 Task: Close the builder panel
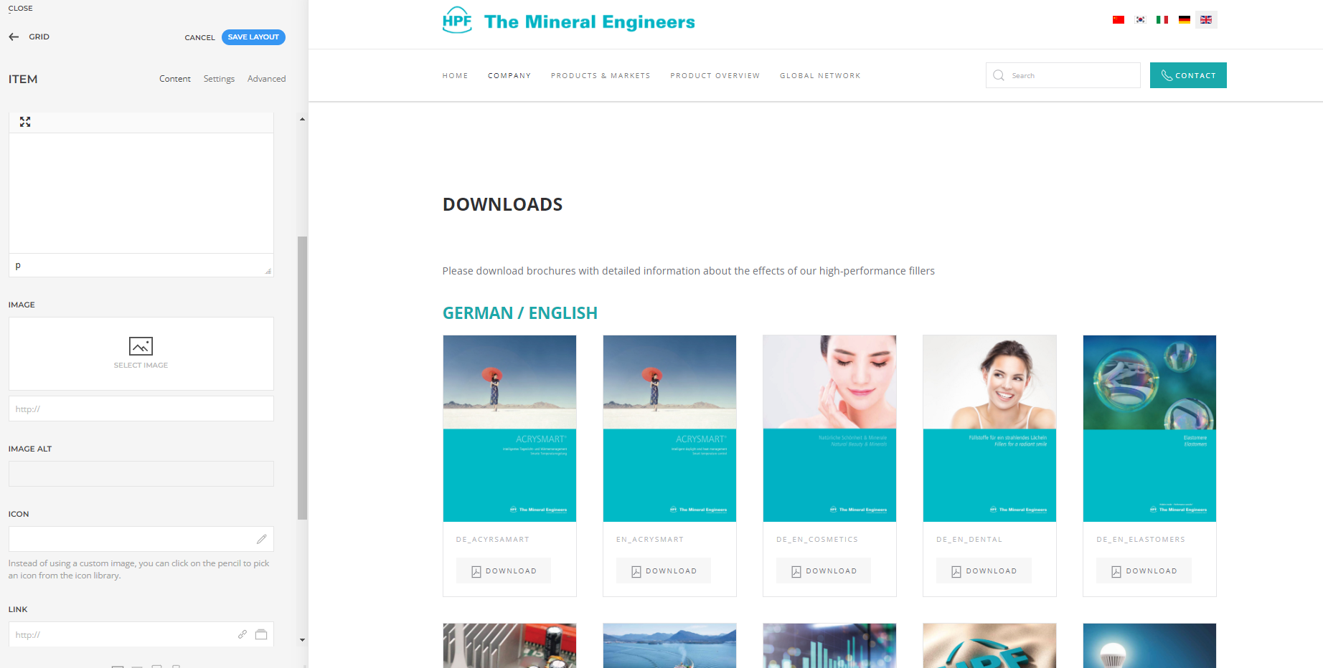click(x=20, y=9)
